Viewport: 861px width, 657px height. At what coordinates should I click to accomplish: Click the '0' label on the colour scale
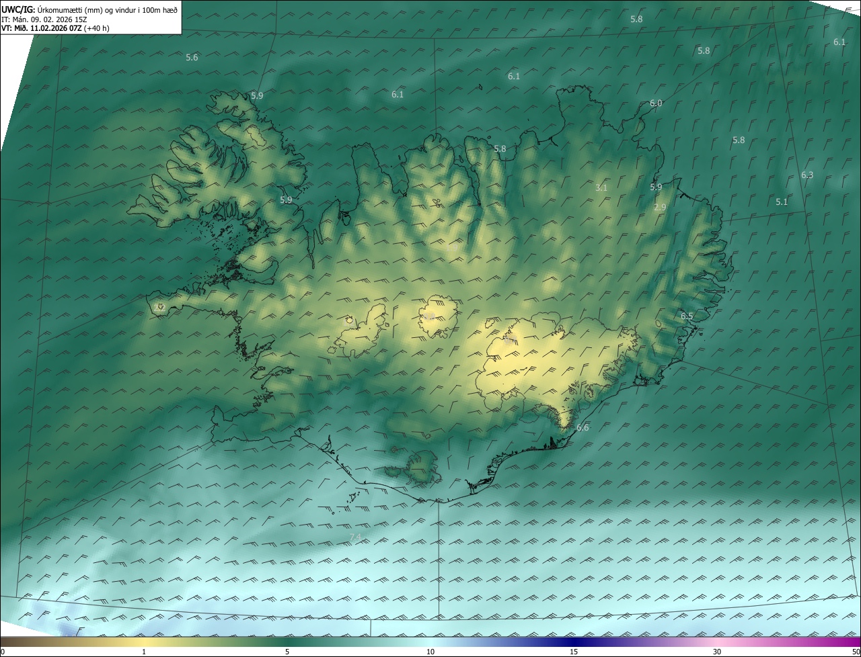(x=3, y=652)
